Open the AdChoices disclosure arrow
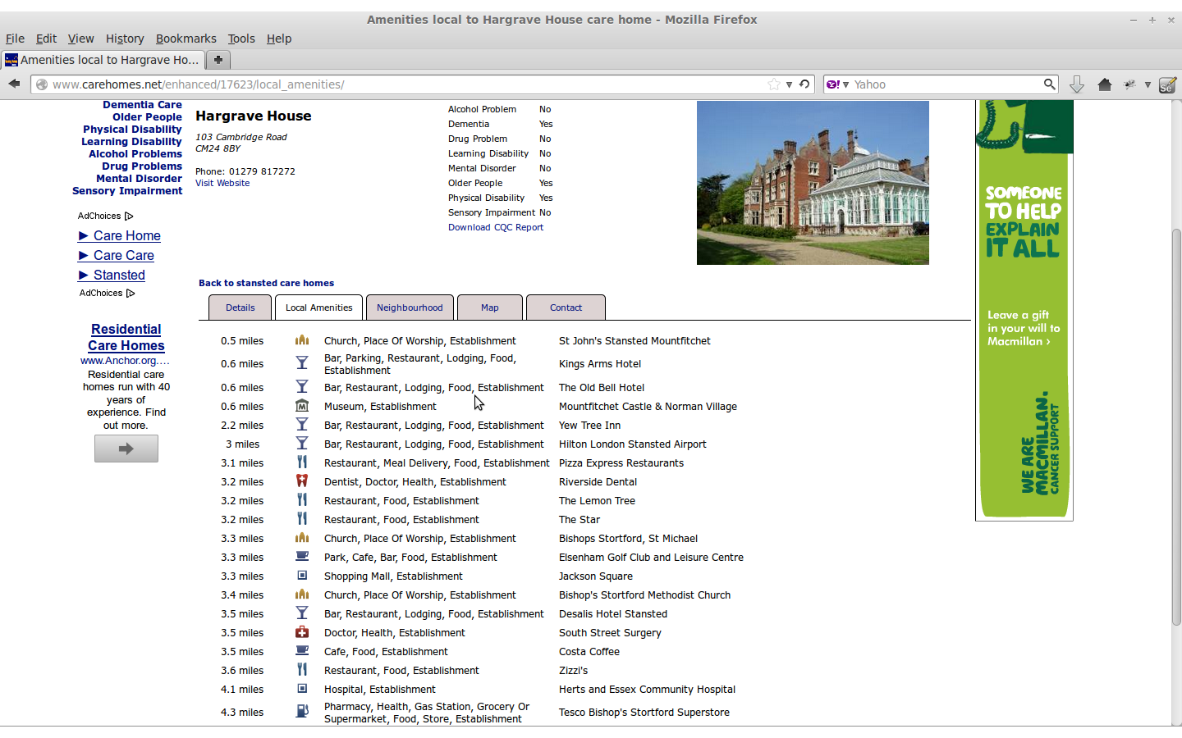Viewport: 1182px width, 738px height. (x=128, y=216)
